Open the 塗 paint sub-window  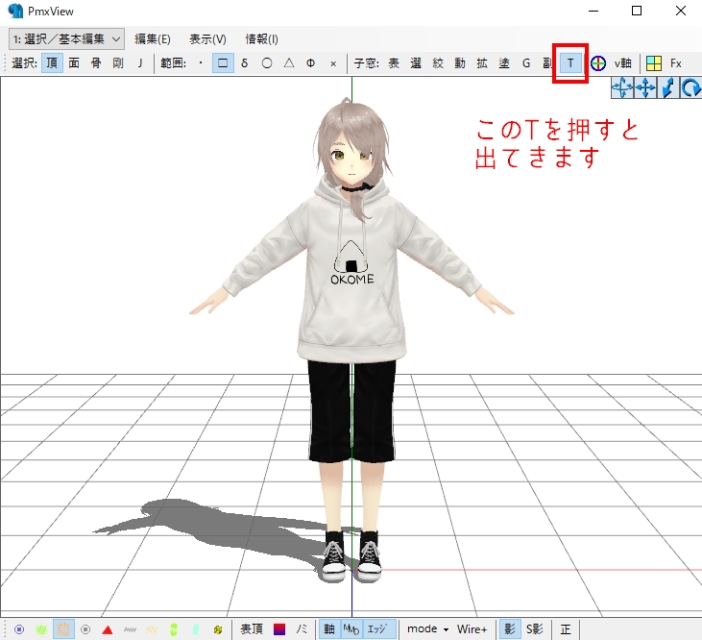click(x=504, y=63)
